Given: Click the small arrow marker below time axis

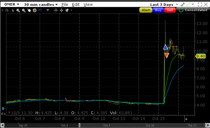Looking at the screenshot, I should point(186,119).
